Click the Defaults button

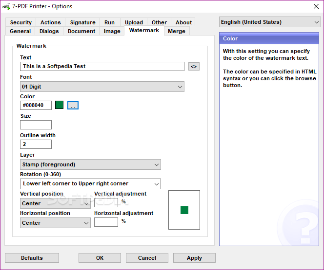(32, 258)
